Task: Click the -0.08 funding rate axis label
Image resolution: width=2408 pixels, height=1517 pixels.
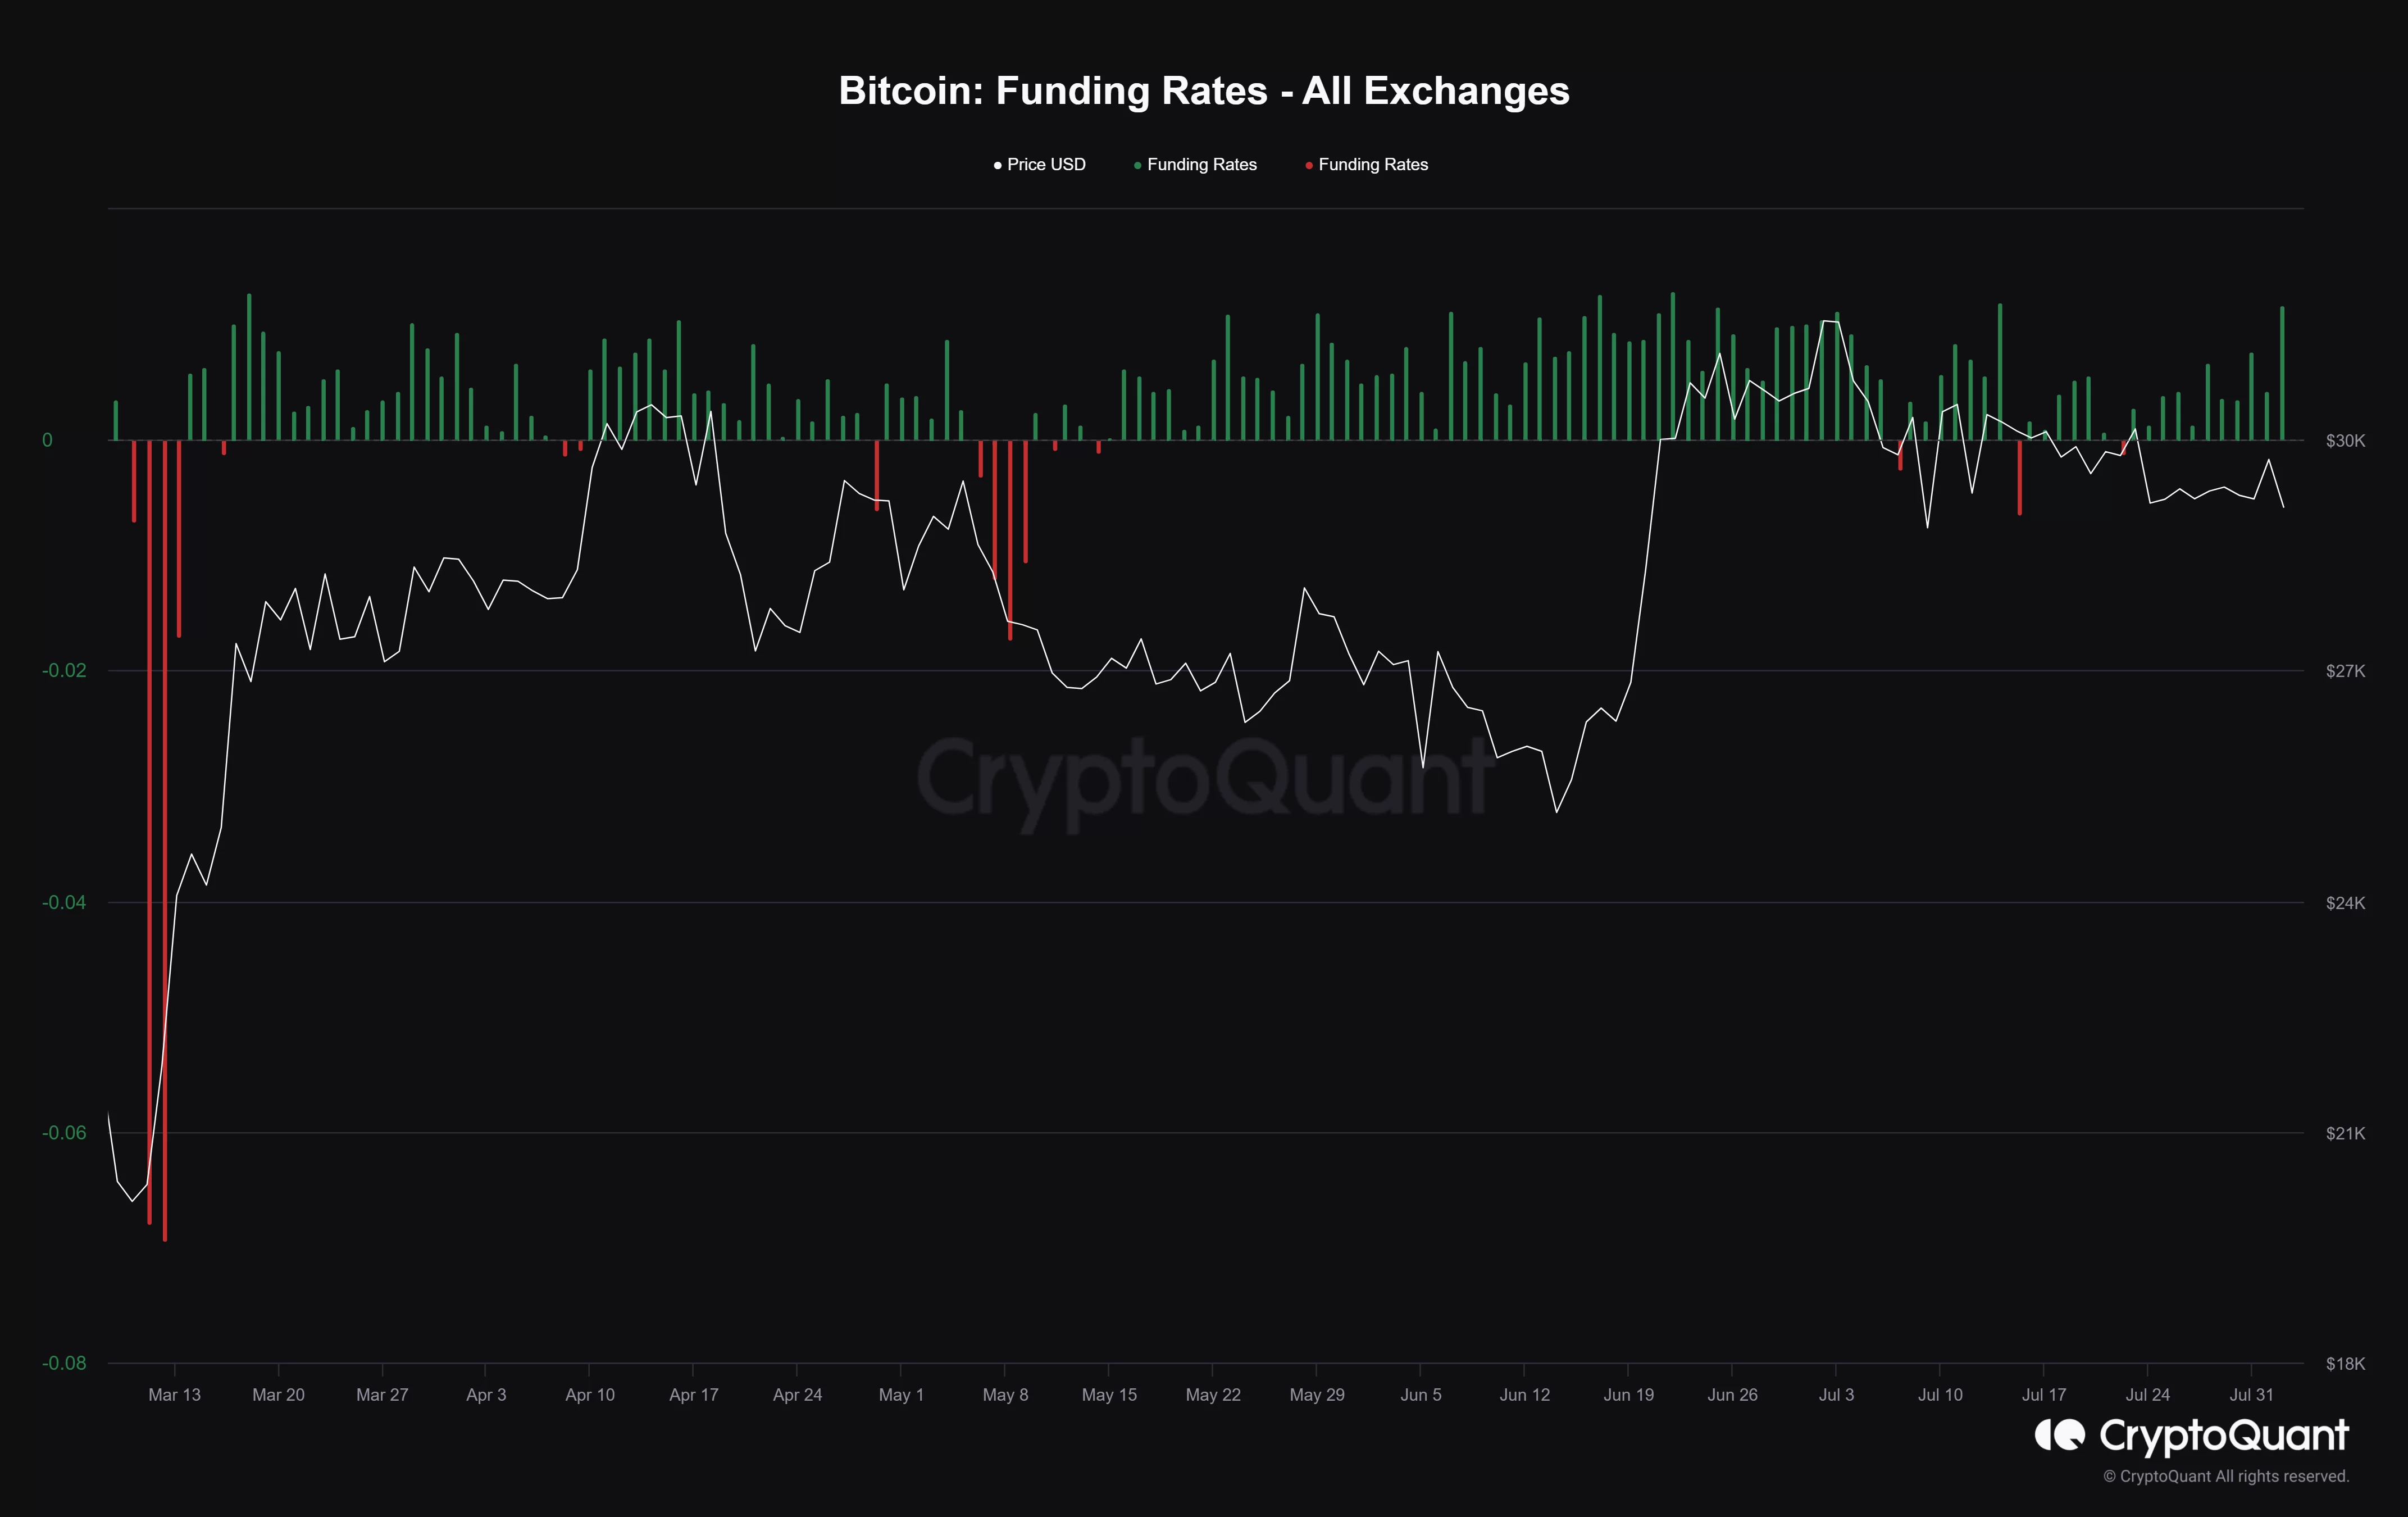Action: point(64,1363)
